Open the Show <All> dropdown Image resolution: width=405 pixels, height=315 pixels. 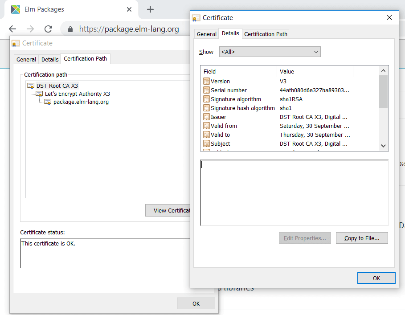point(270,52)
